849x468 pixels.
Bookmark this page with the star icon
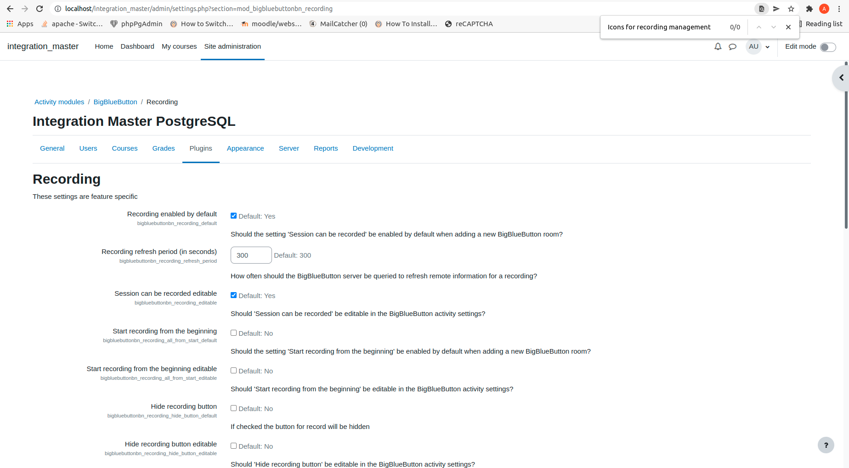click(791, 9)
